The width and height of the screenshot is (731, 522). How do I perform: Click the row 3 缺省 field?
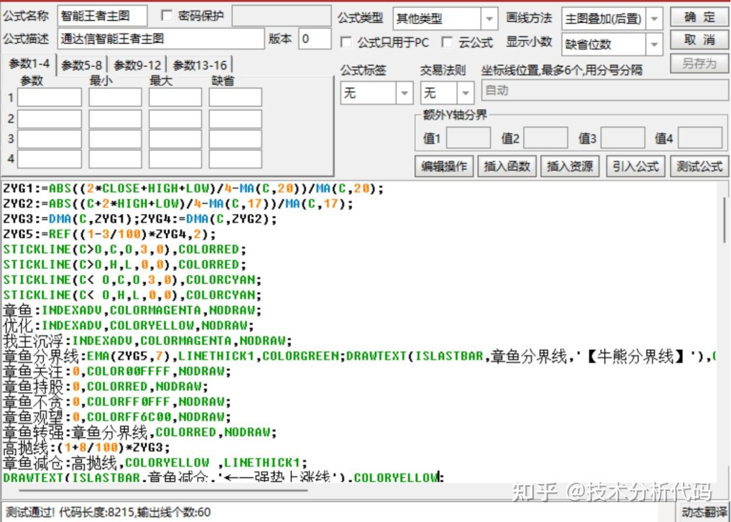pyautogui.click(x=235, y=139)
